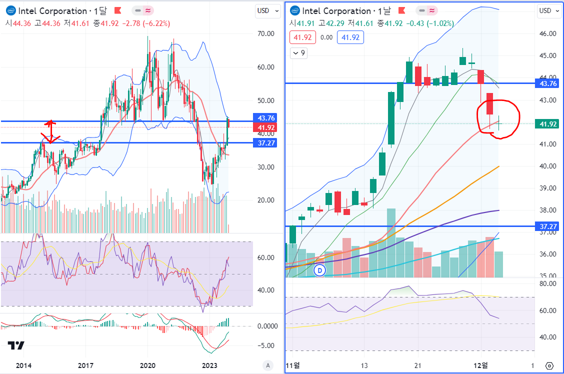The image size is (564, 374).
Task: Click the −5.00 MACD axis value
Action: tap(266, 345)
